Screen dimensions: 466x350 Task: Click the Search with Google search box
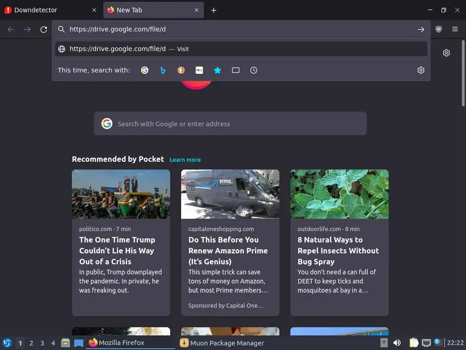[230, 124]
